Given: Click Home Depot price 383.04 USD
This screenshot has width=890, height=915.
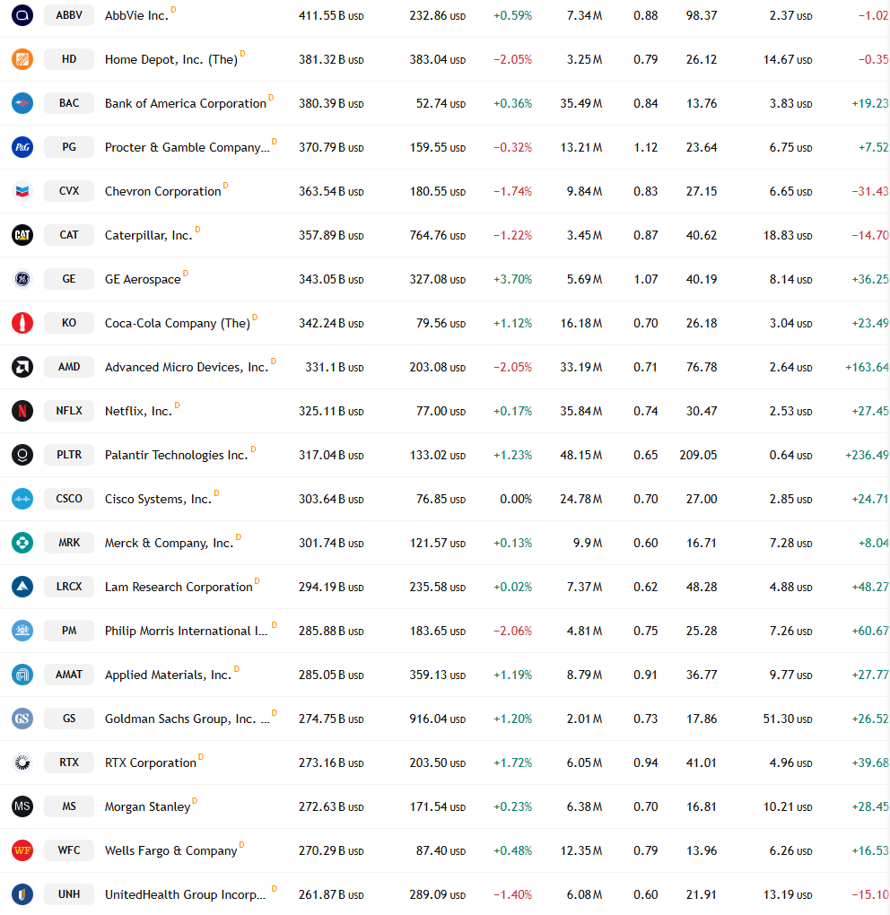Looking at the screenshot, I should click(437, 59).
